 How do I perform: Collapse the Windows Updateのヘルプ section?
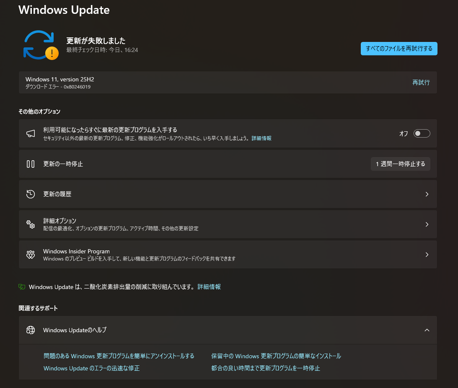pyautogui.click(x=427, y=330)
